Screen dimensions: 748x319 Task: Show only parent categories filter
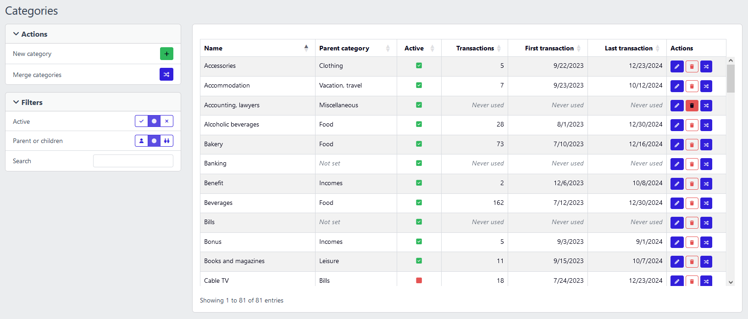141,141
